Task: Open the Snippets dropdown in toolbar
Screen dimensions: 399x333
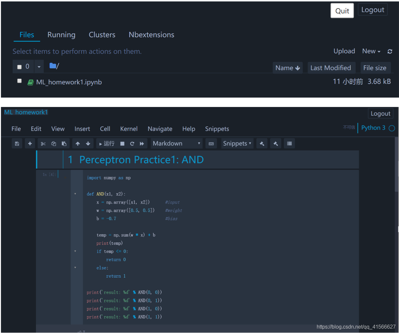Action: (x=237, y=143)
